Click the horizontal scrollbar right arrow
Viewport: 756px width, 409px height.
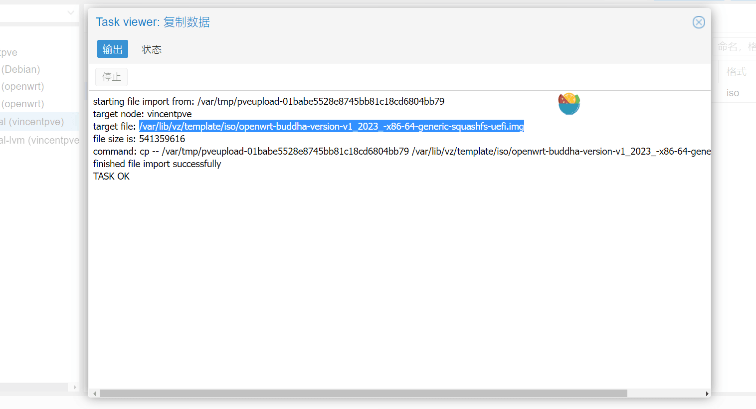point(707,394)
